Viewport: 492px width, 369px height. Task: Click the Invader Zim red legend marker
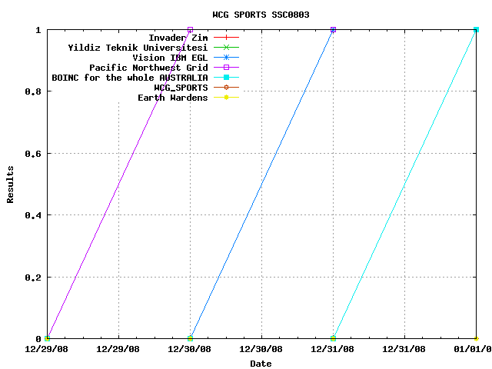tap(226, 37)
